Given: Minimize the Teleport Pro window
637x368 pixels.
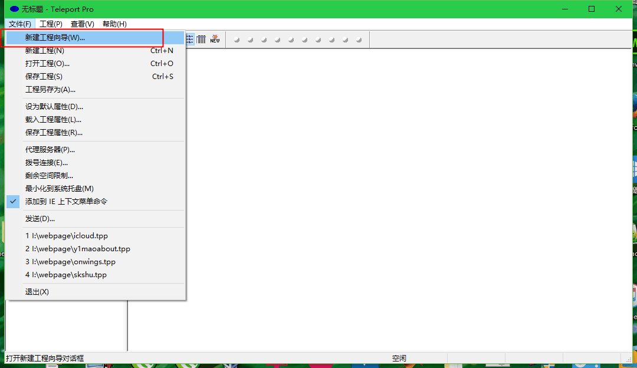Looking at the screenshot, I should pos(564,9).
